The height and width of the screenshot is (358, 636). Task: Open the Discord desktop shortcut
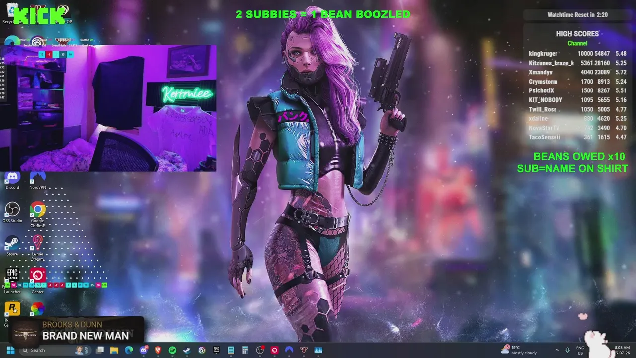pyautogui.click(x=12, y=180)
